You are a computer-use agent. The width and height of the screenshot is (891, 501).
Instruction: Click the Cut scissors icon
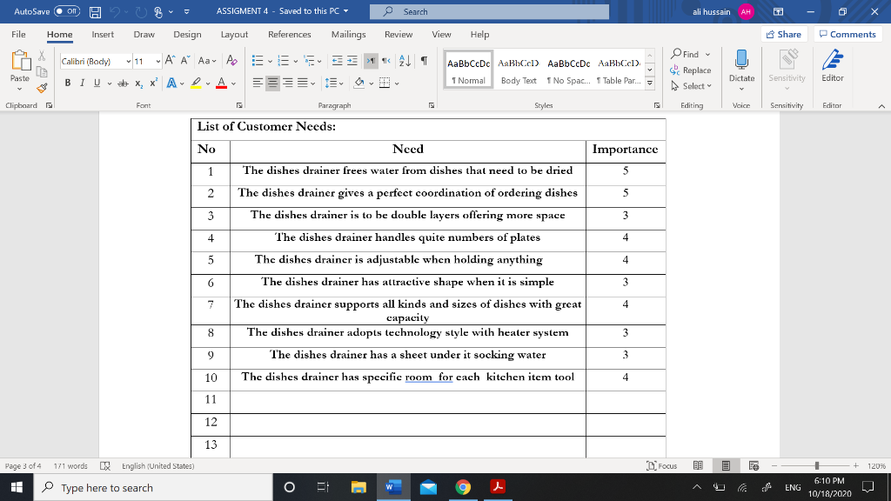[42, 56]
